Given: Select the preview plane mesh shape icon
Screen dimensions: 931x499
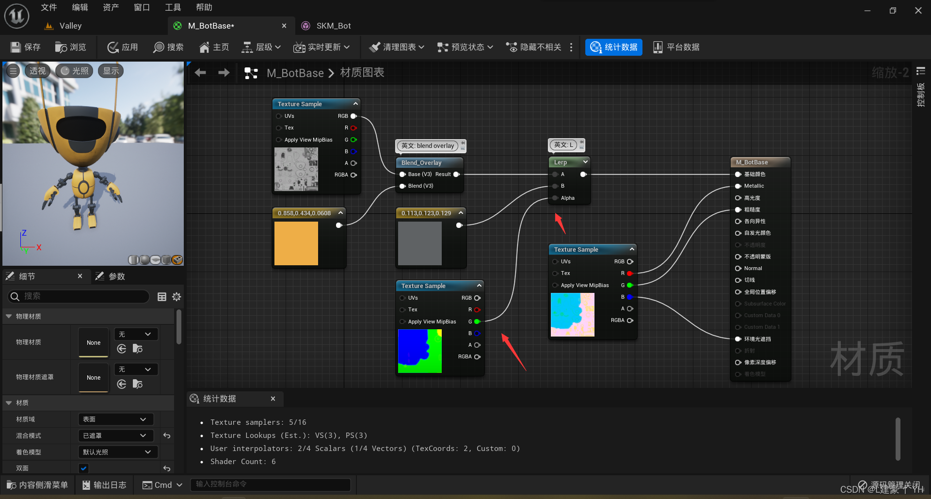Looking at the screenshot, I should pos(155,260).
